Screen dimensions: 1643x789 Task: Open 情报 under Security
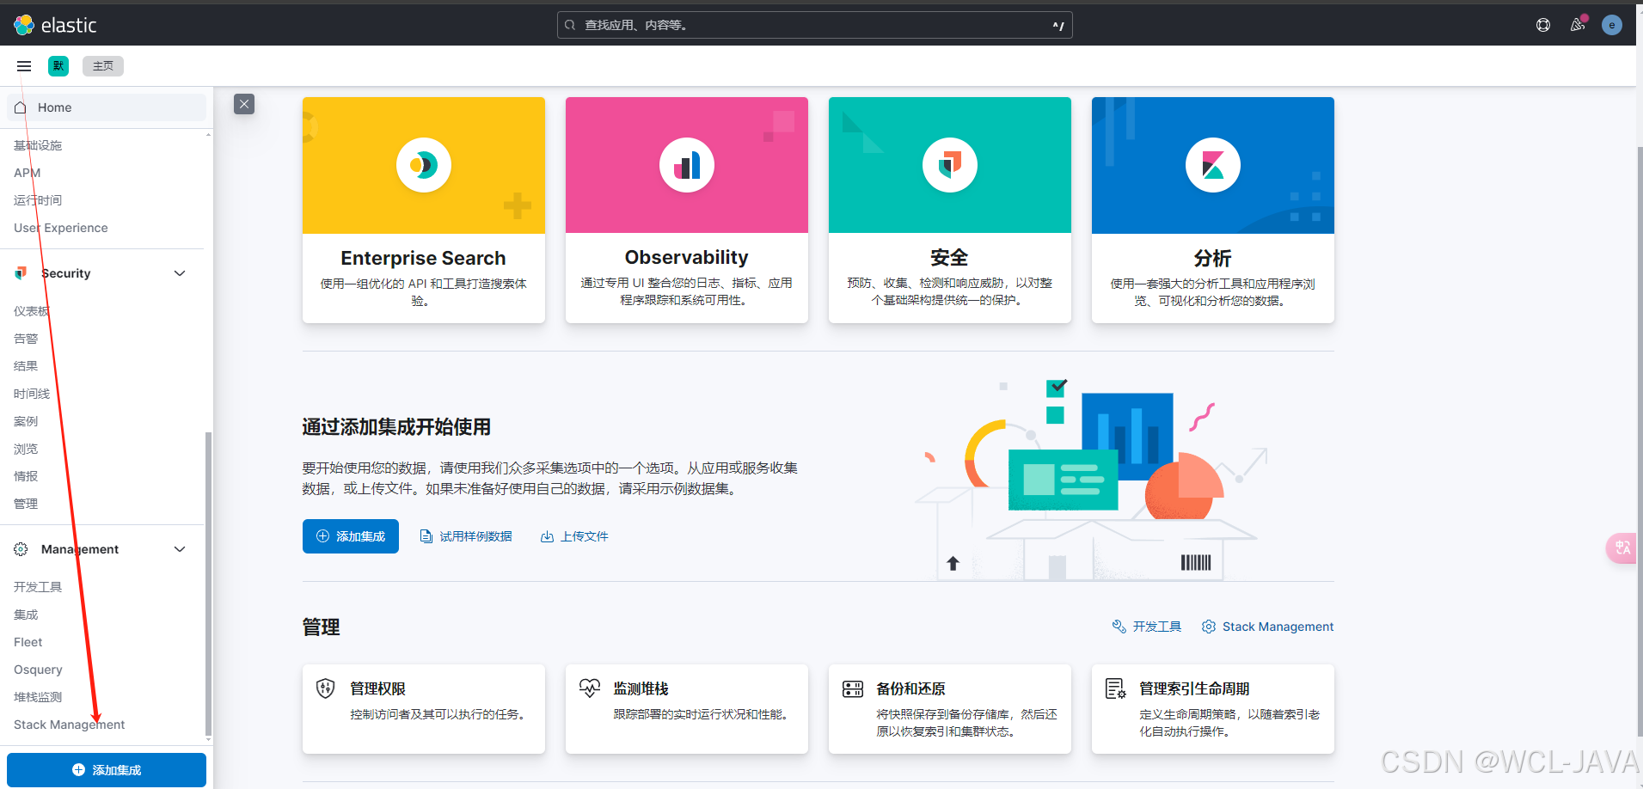tap(26, 476)
